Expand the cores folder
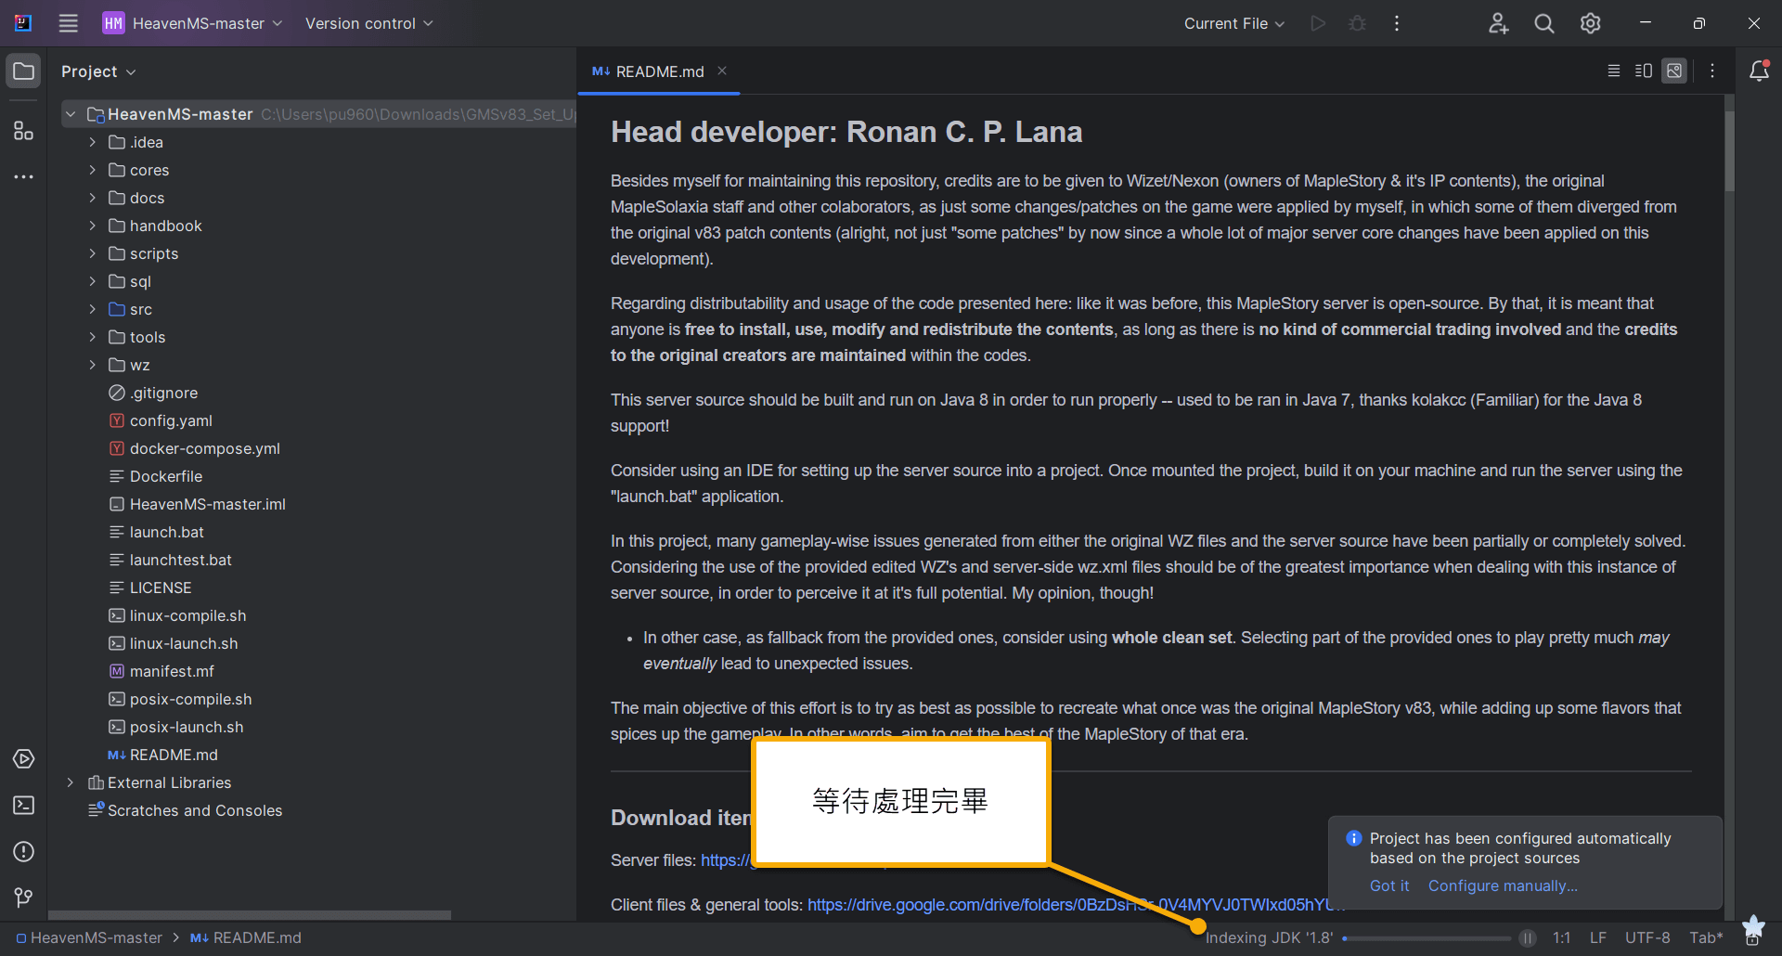This screenshot has width=1782, height=956. pos(92,170)
